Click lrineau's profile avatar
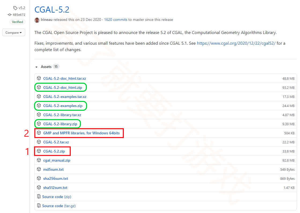Viewport: 300px width, 213px height. click(37, 20)
